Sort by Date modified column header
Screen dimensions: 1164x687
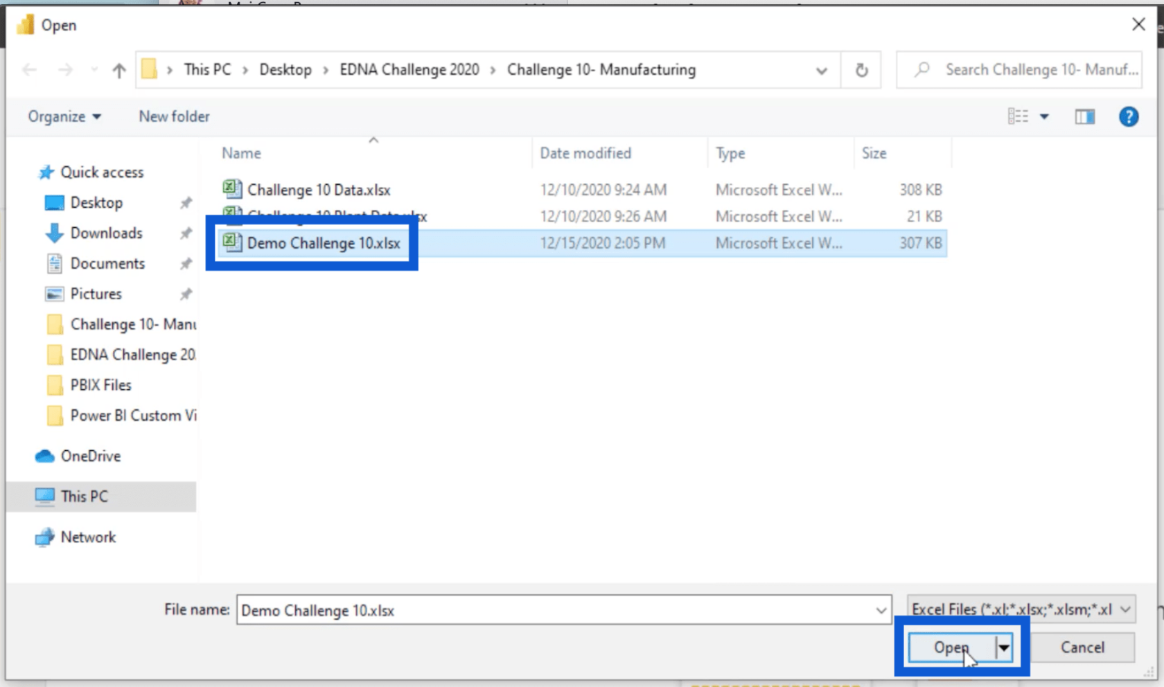coord(585,153)
